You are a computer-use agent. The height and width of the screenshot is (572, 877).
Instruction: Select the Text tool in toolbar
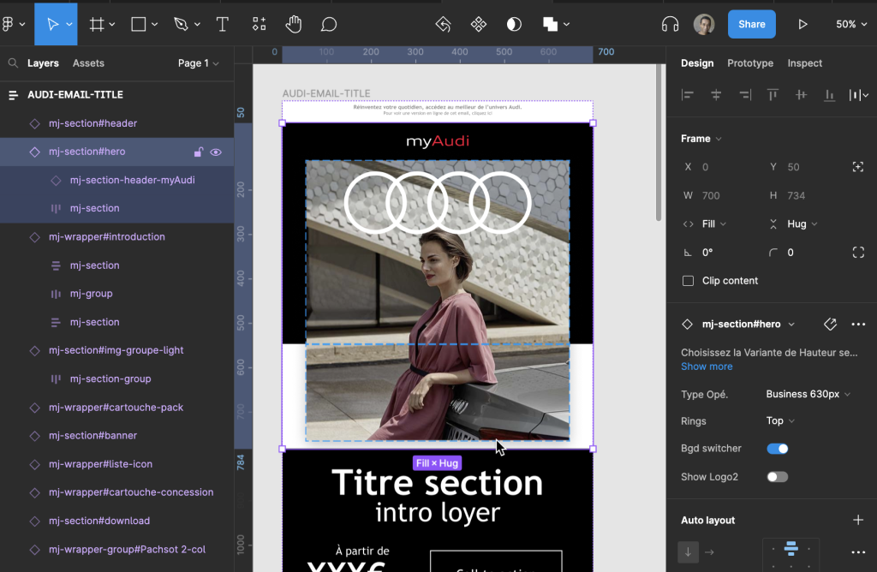[223, 24]
